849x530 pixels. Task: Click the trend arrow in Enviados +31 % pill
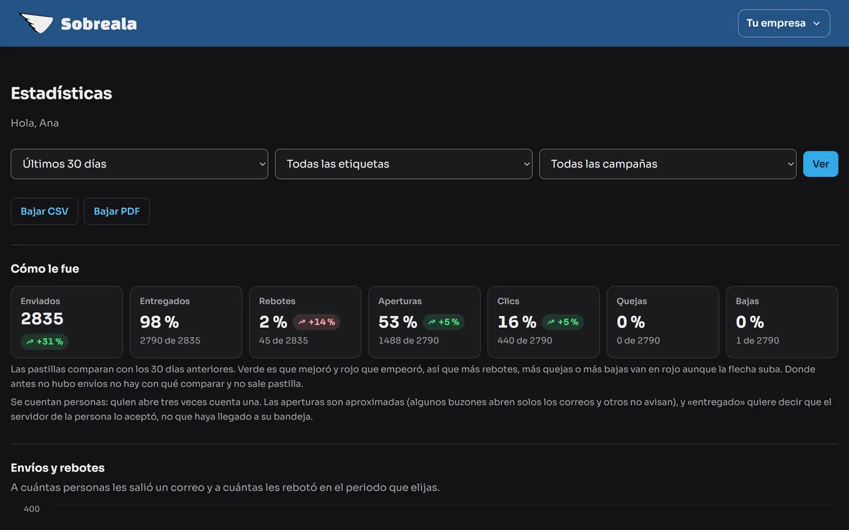pyautogui.click(x=30, y=342)
